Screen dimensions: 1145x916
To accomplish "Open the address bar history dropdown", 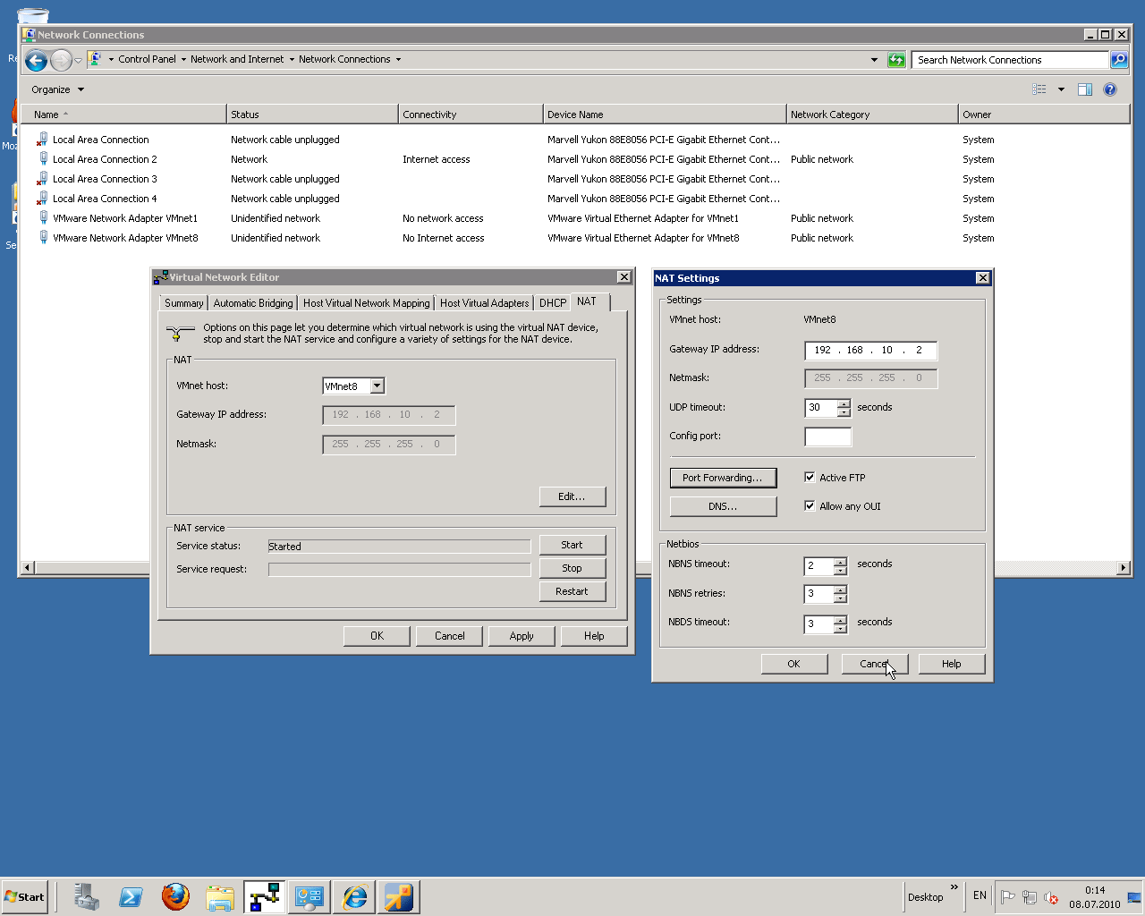I will (874, 60).
